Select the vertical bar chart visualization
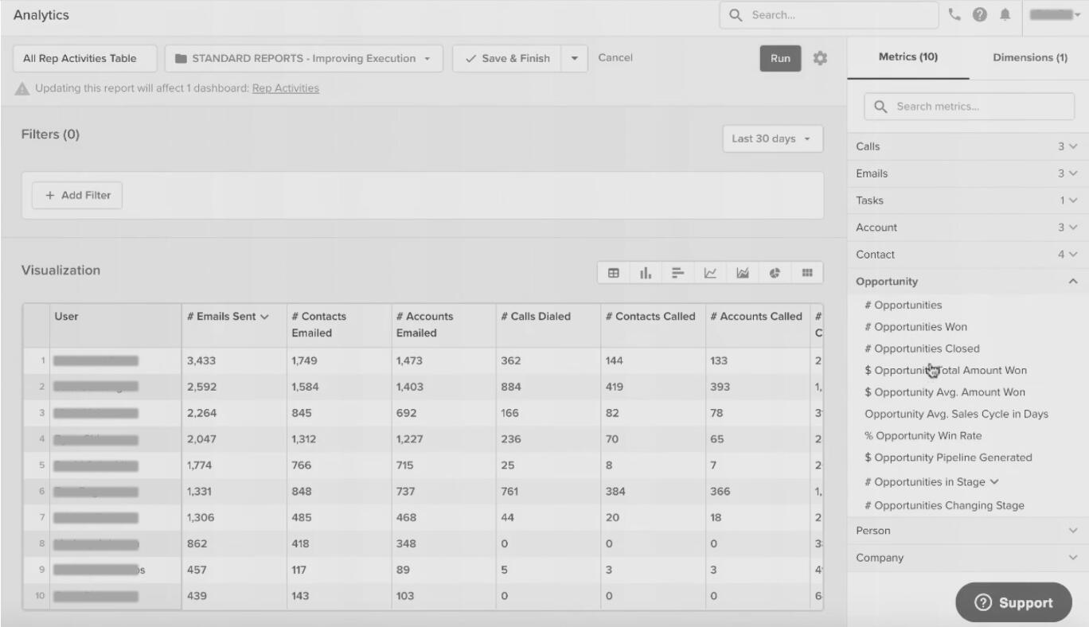Viewport: 1089px width, 627px height. [x=646, y=273]
